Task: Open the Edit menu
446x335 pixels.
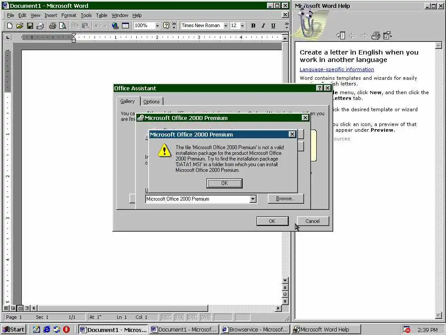Action: click(x=22, y=15)
